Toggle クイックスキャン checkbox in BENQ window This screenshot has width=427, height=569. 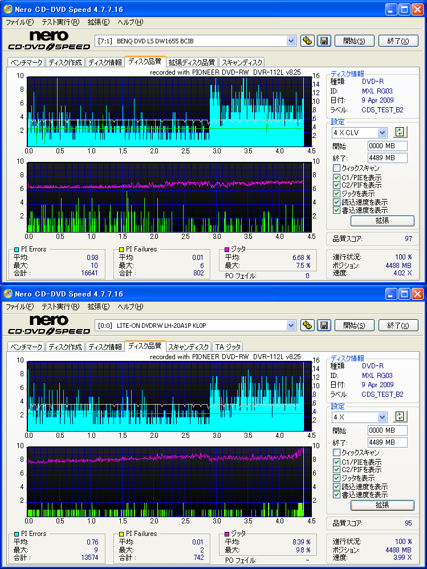pos(336,168)
